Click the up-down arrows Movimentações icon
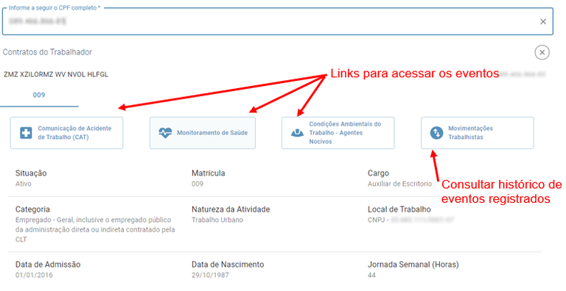The image size is (566, 291). click(x=436, y=133)
